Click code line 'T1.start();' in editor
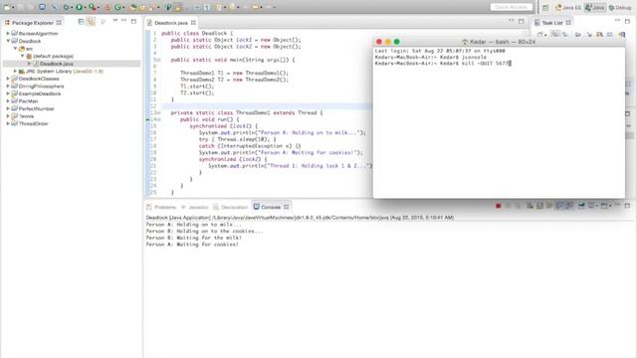 (x=197, y=87)
